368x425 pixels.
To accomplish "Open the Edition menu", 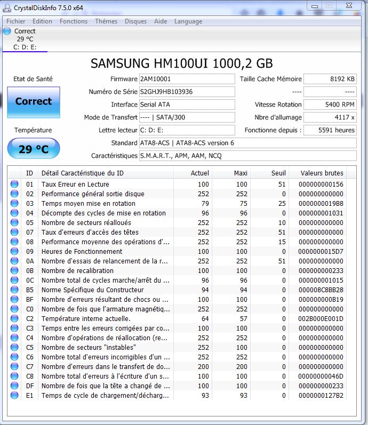I will pos(42,21).
